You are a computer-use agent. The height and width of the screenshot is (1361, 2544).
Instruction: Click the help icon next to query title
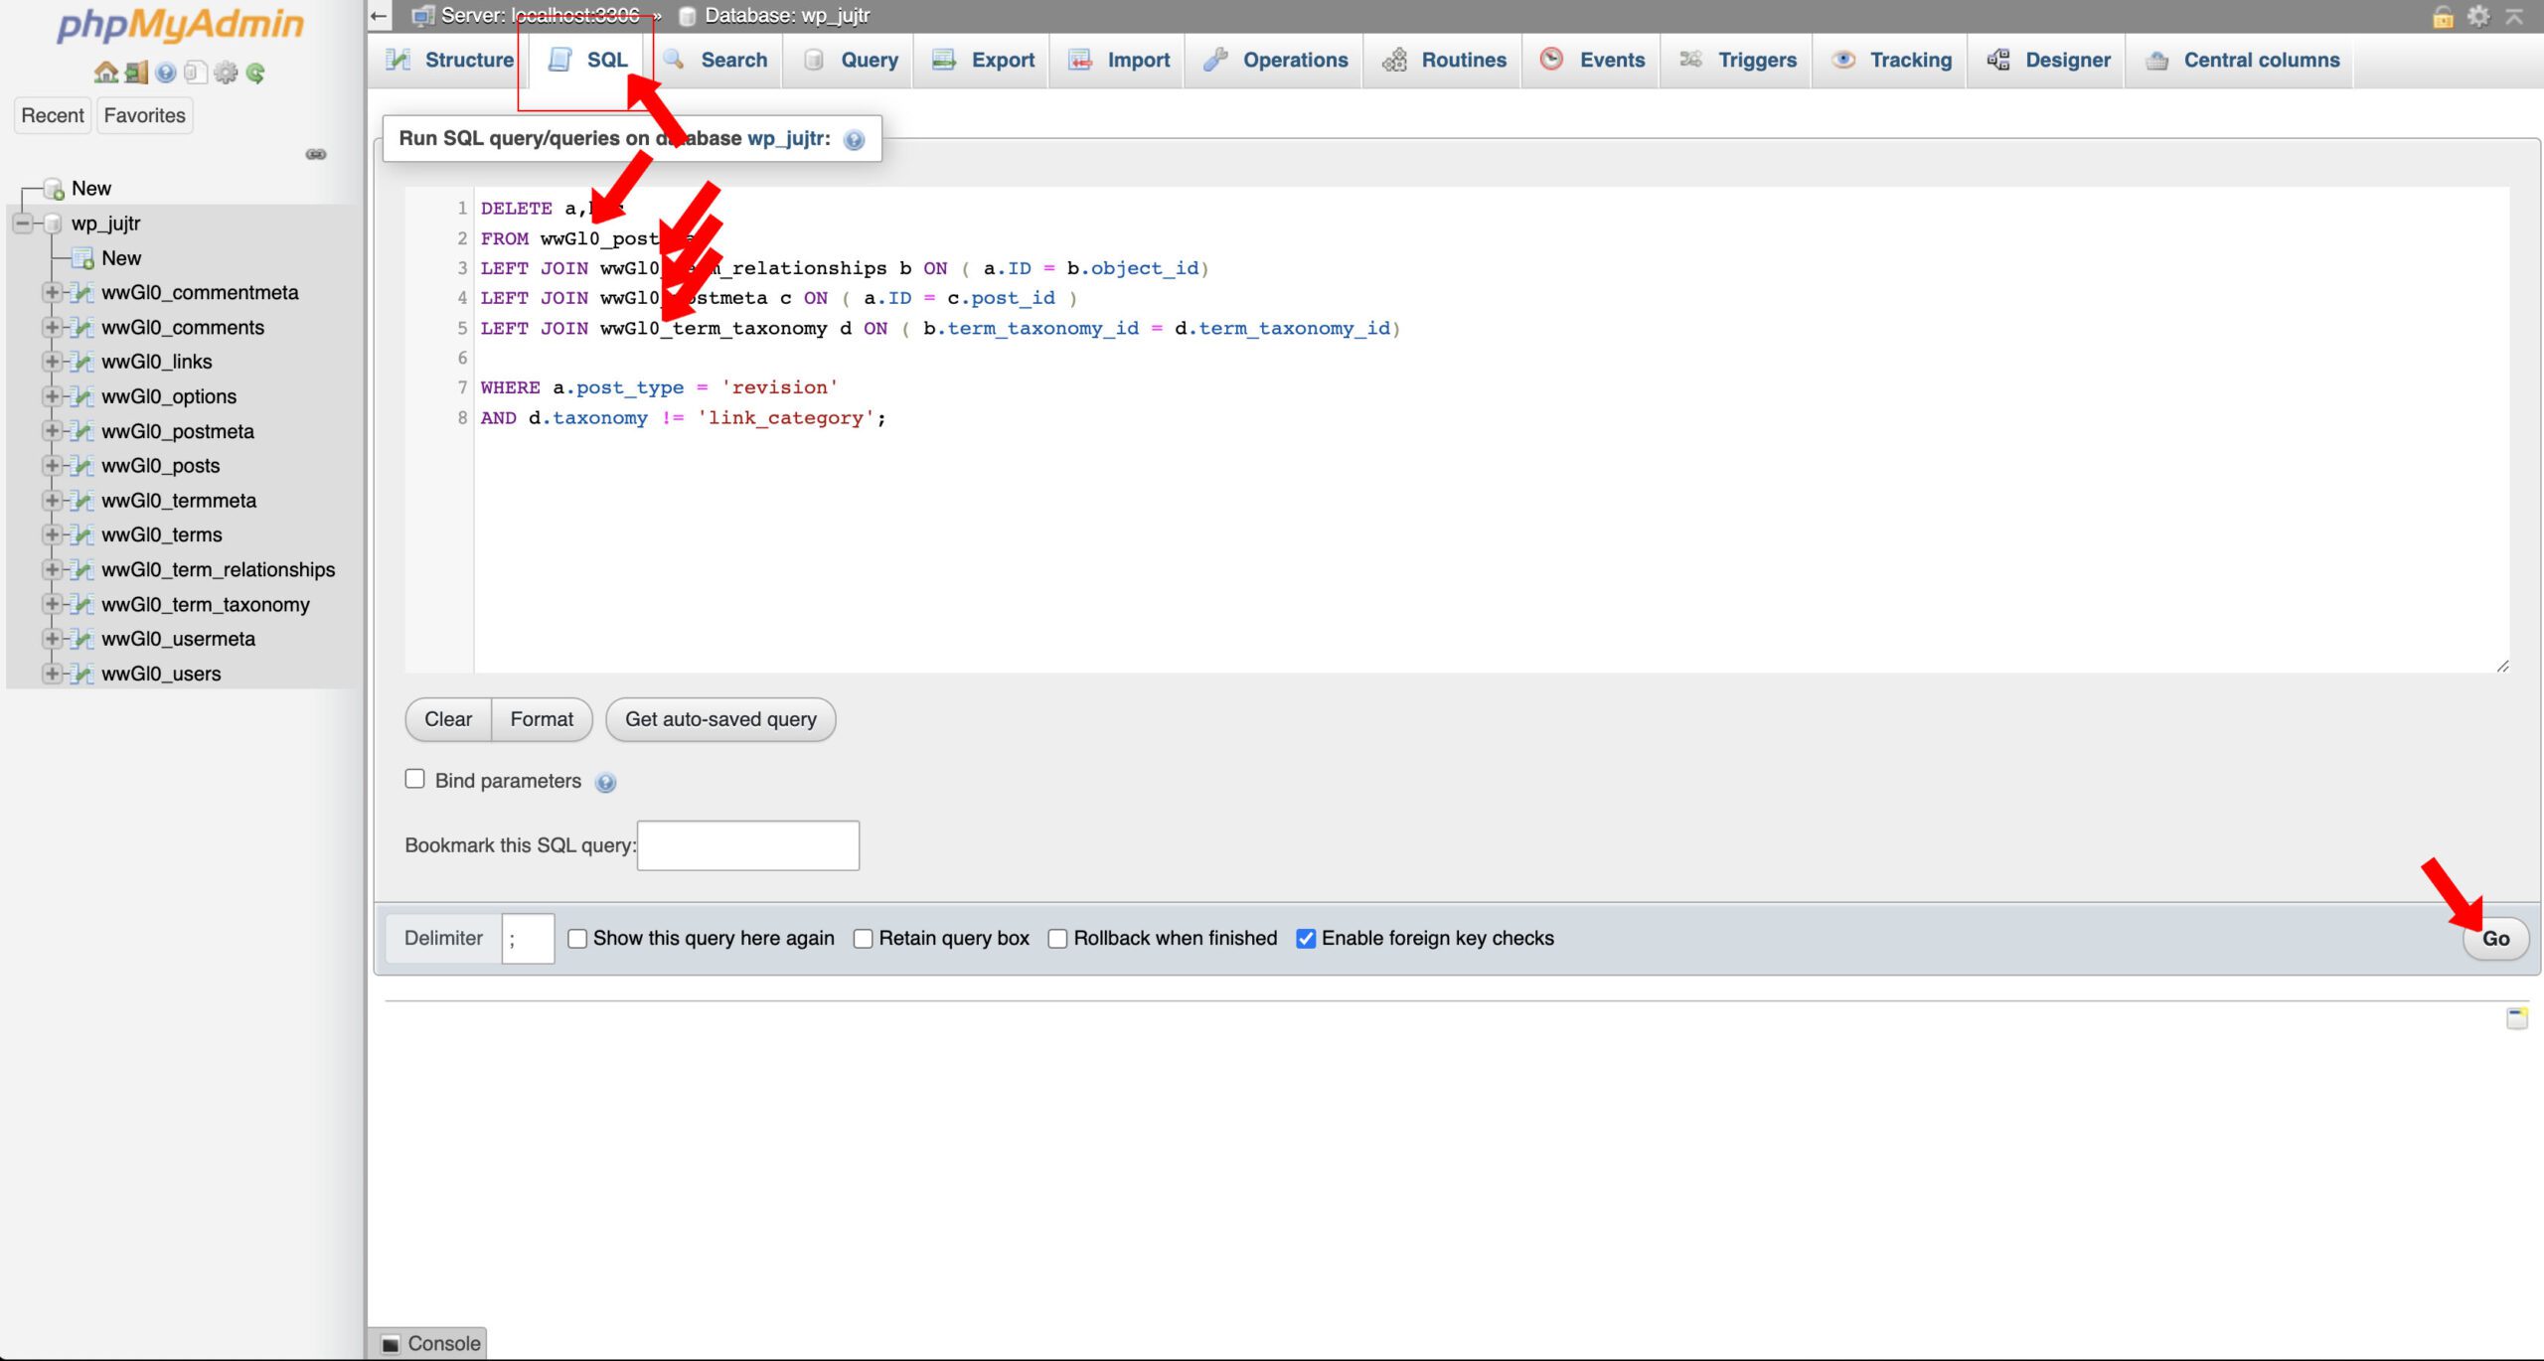[x=854, y=140]
